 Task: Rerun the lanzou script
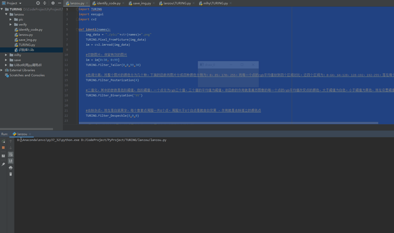coord(4,141)
